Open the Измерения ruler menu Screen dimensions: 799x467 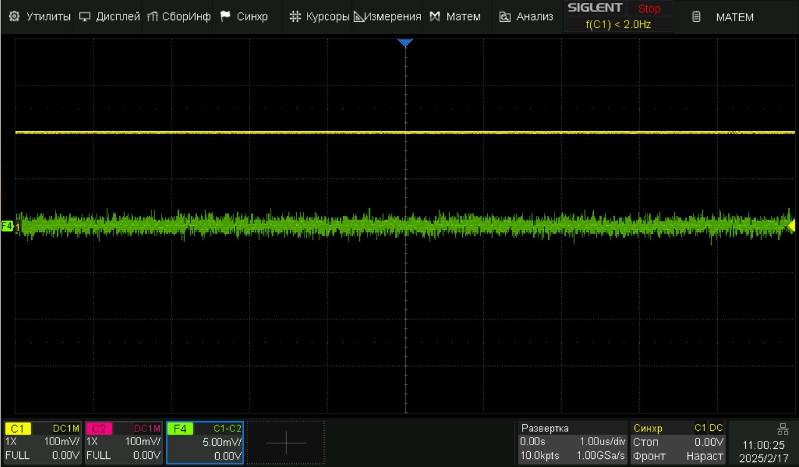point(387,17)
